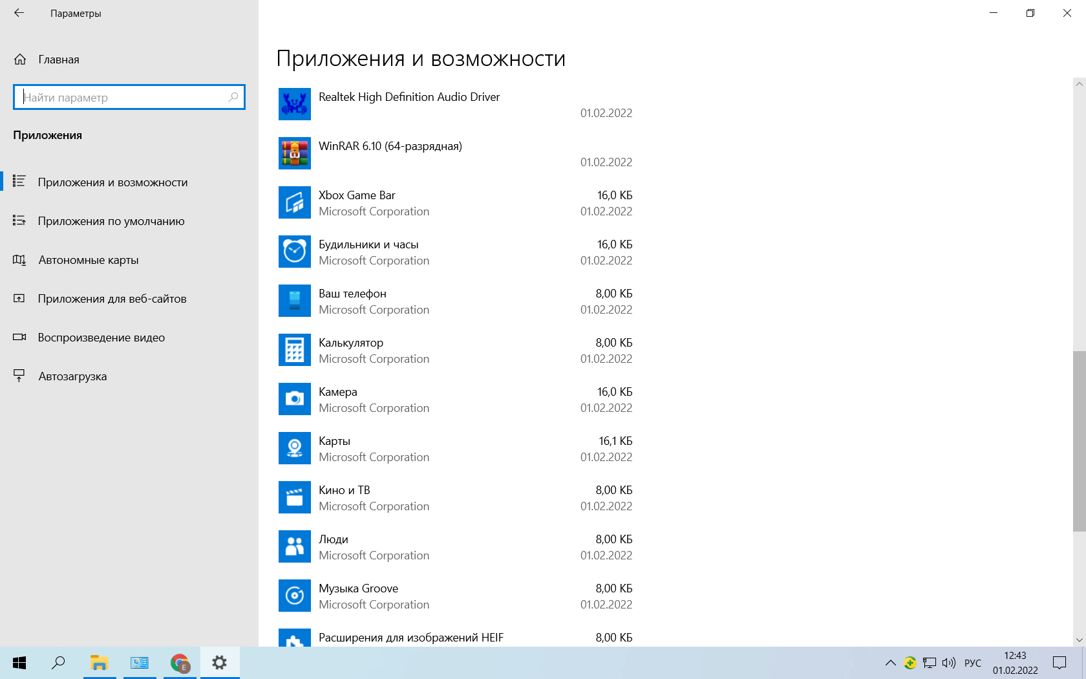This screenshot has height=679, width=1086.
Task: Click the Realtek High Definition Audio Driver icon
Action: pyautogui.click(x=294, y=104)
